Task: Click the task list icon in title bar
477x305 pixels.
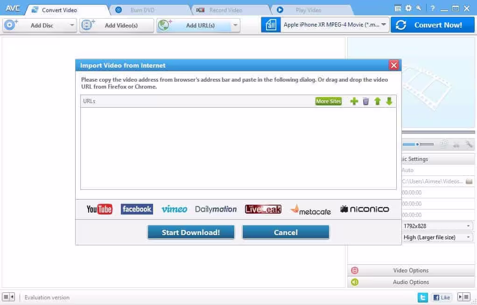Action: 398,8
